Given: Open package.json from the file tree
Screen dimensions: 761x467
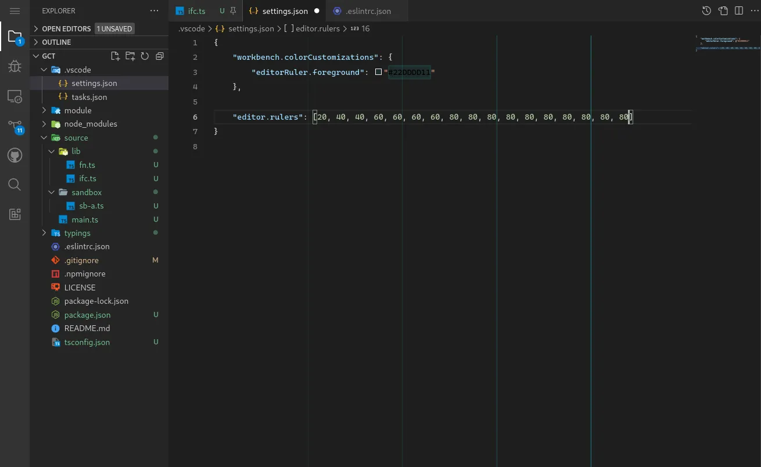Looking at the screenshot, I should click(x=87, y=315).
